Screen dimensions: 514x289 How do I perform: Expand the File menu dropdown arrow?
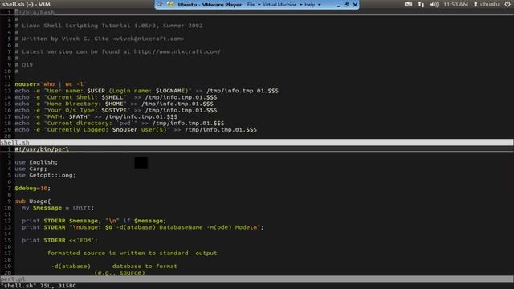259,5
